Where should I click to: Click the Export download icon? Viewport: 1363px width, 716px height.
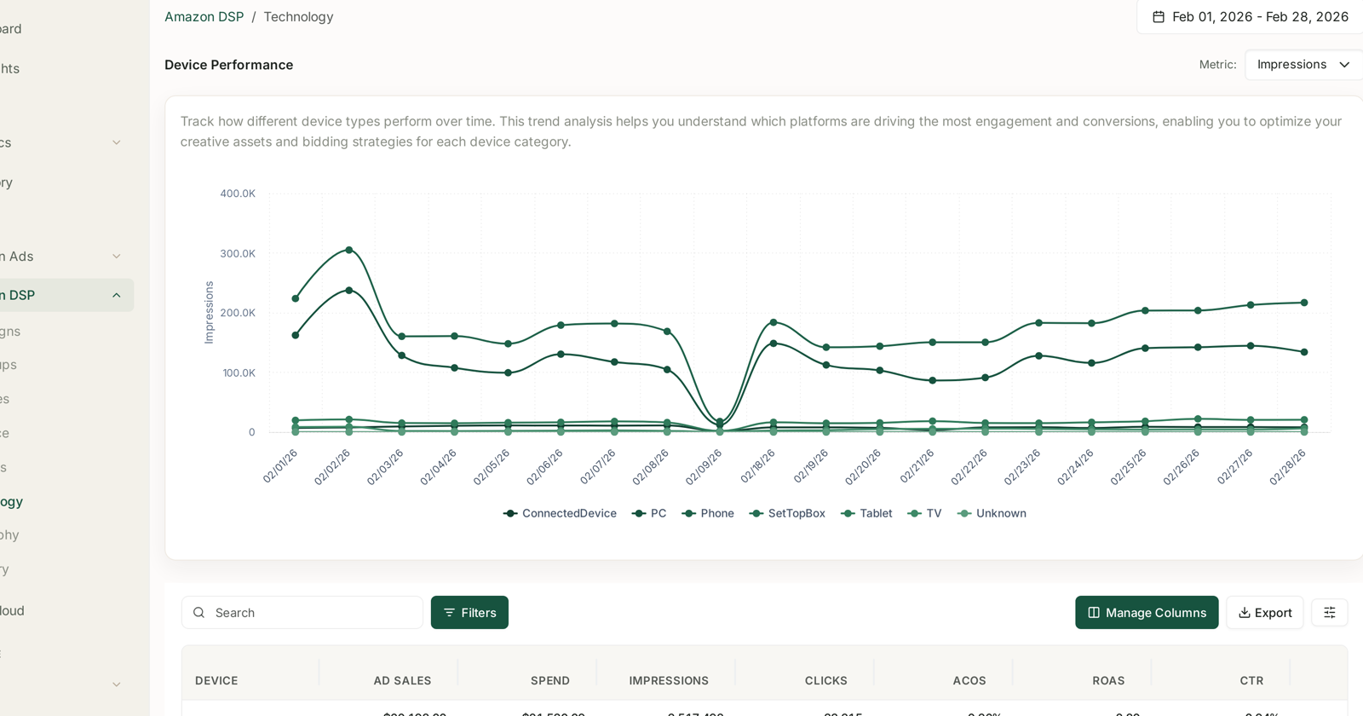(1244, 613)
